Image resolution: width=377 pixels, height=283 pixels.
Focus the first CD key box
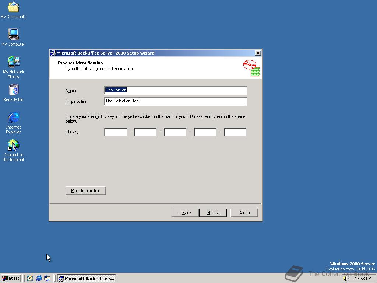pos(116,132)
